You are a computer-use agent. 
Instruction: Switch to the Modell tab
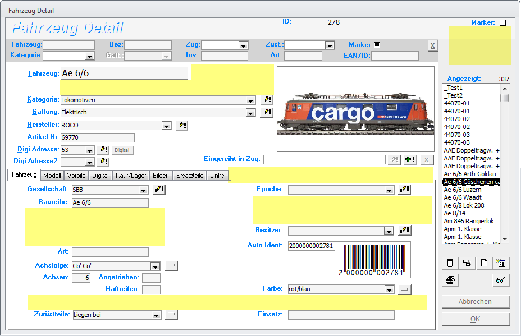point(52,176)
